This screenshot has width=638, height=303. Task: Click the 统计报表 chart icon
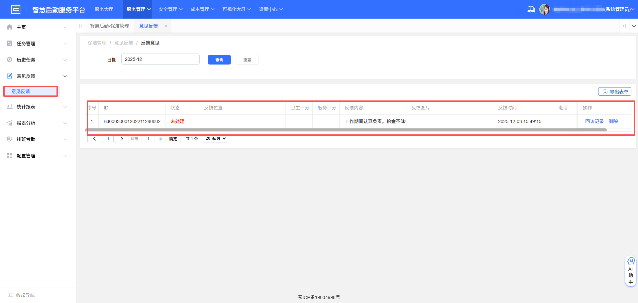click(9, 106)
